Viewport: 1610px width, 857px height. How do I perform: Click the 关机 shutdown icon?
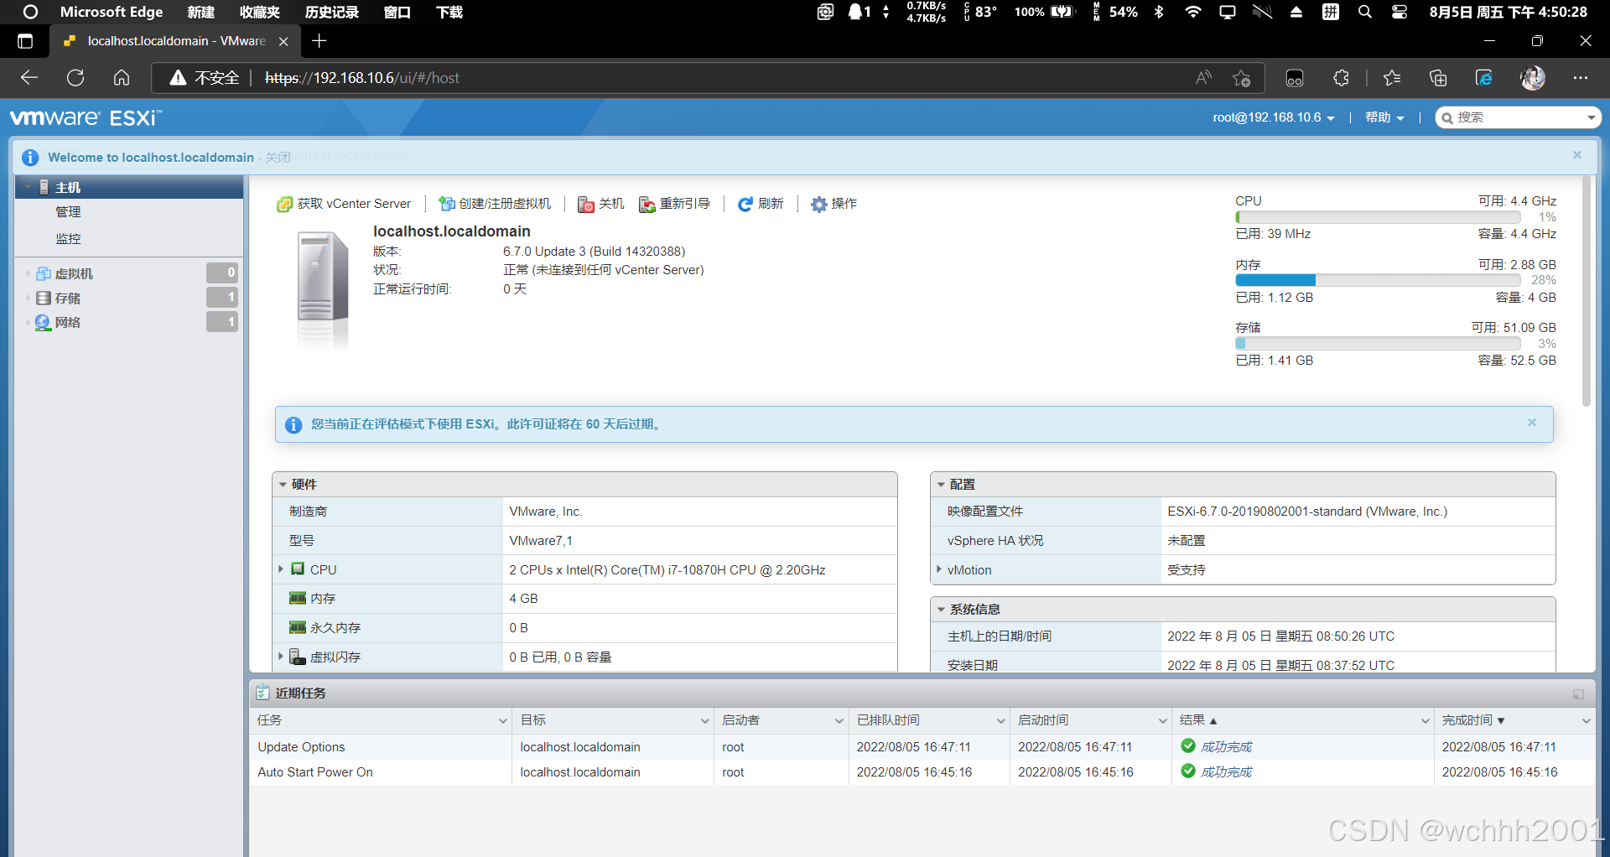tap(585, 205)
